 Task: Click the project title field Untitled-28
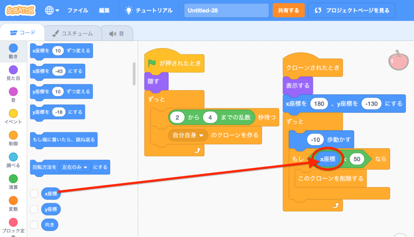(x=226, y=11)
